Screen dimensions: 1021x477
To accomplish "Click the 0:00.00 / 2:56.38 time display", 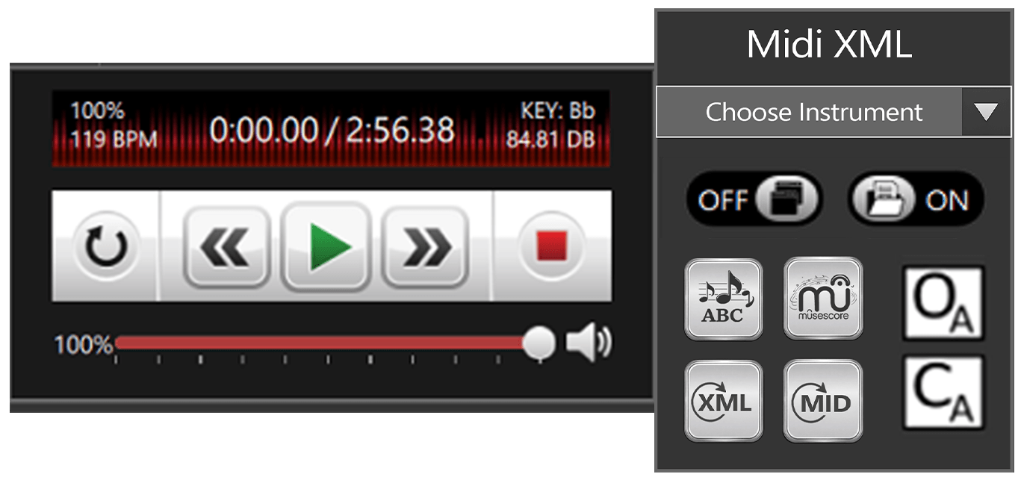I will (332, 130).
